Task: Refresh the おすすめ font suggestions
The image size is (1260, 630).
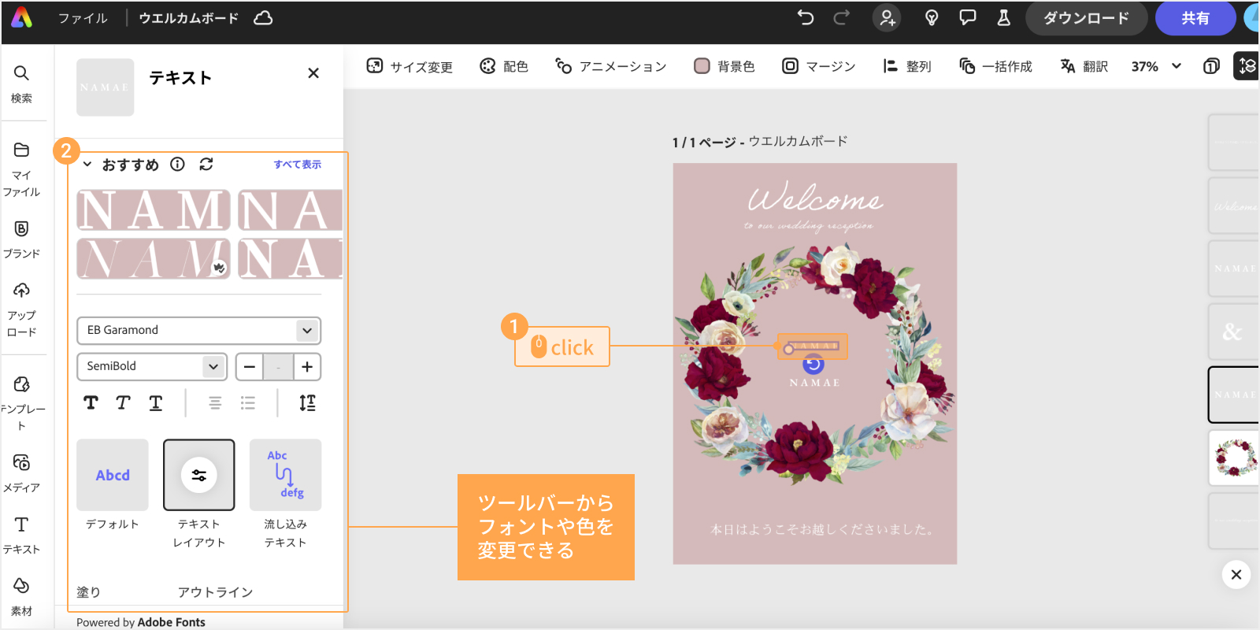Action: [206, 164]
